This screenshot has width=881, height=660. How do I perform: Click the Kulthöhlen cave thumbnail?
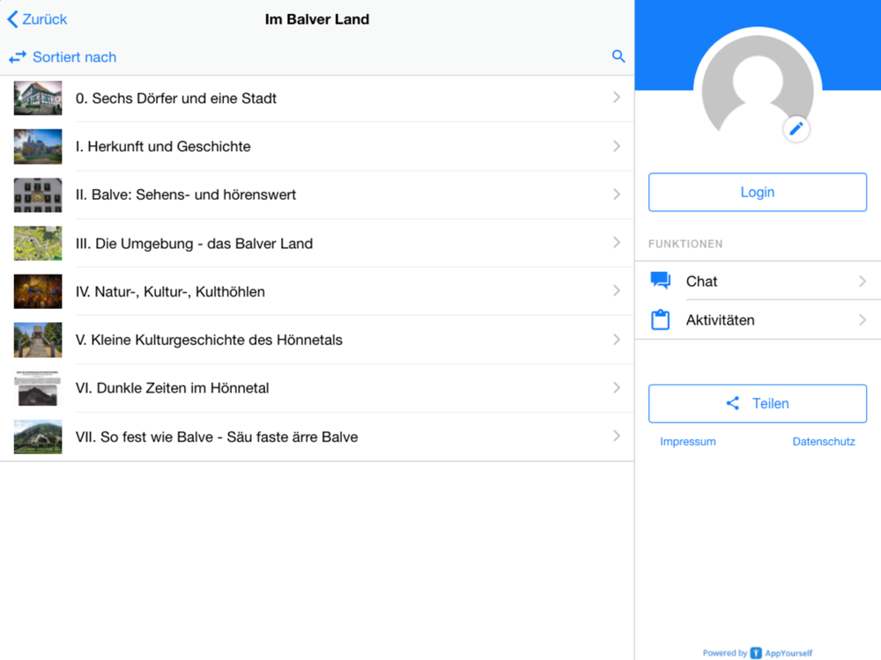[x=38, y=291]
